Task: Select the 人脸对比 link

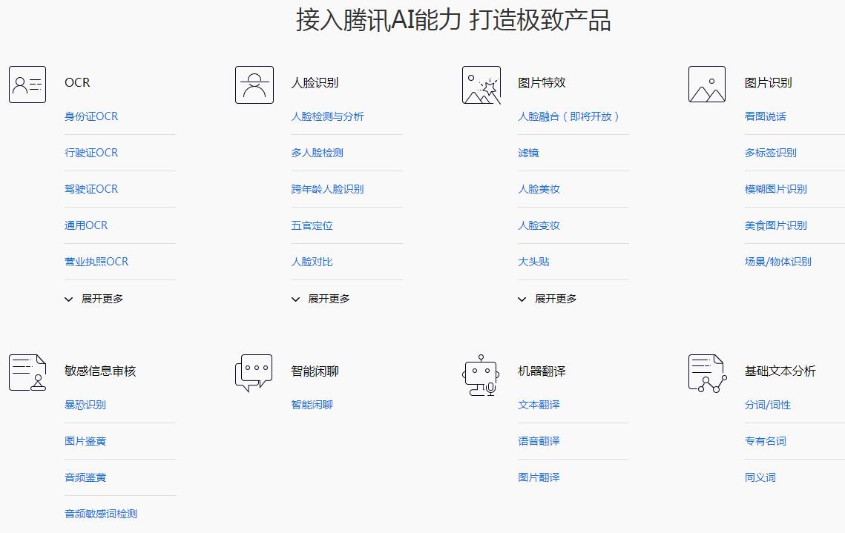Action: 312,262
